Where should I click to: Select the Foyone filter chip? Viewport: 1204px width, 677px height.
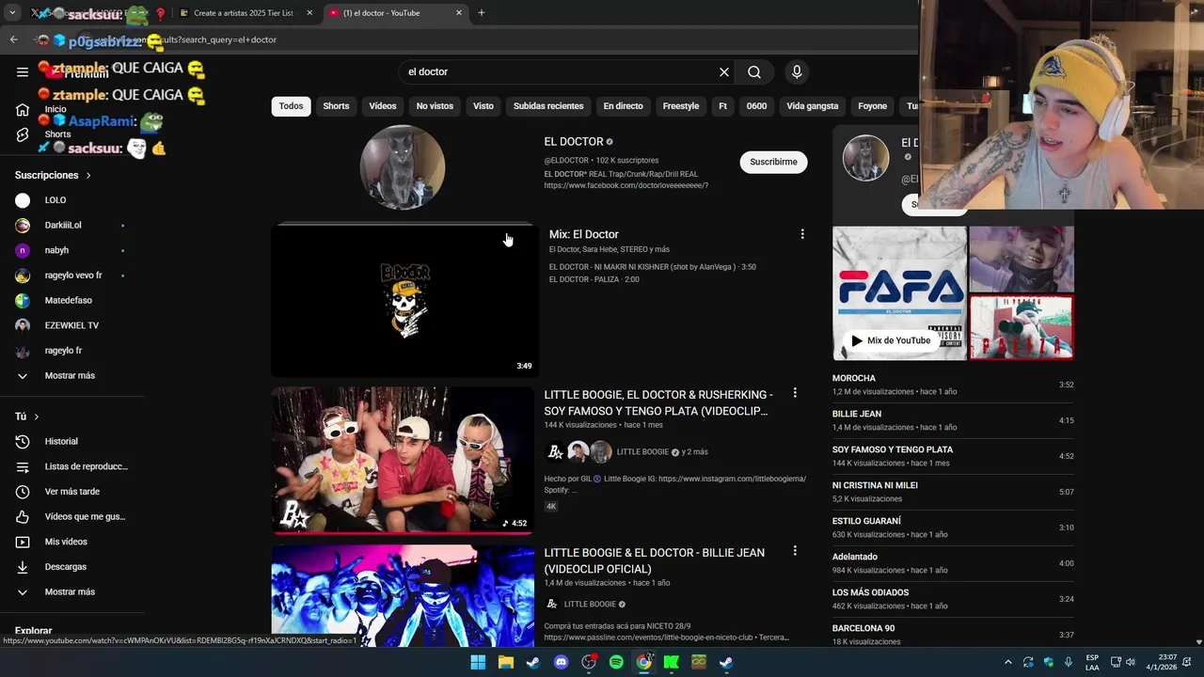click(873, 106)
